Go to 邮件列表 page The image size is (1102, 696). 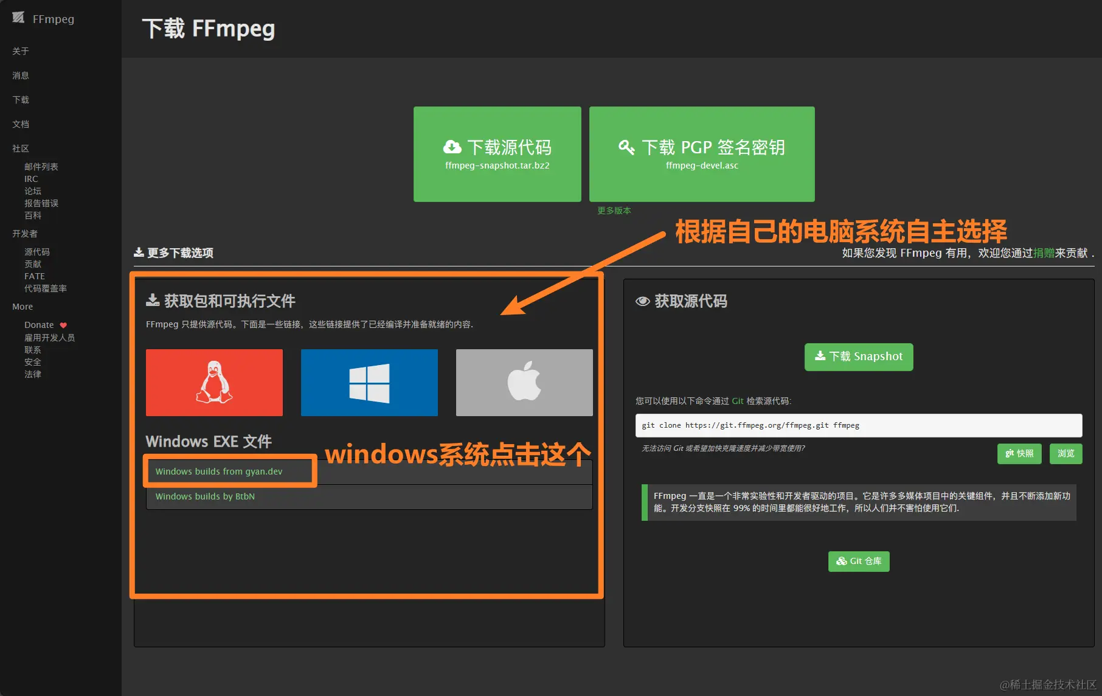pyautogui.click(x=41, y=167)
